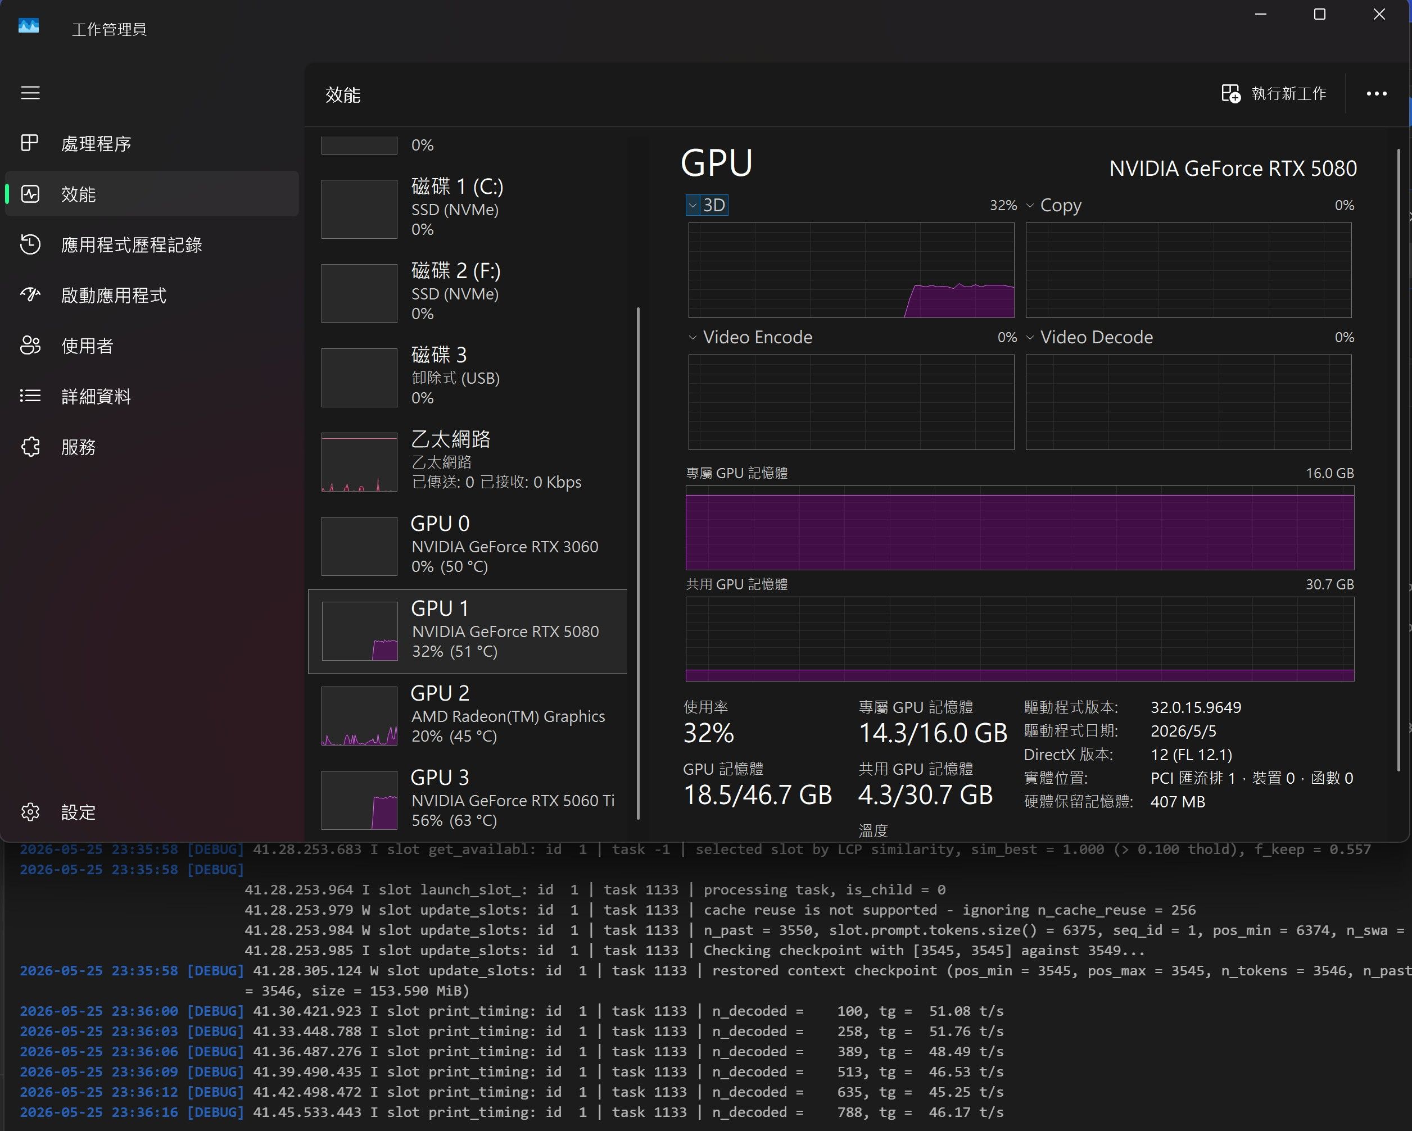Click GPU memory value 18.5/46.7 GB
Image resolution: width=1412 pixels, height=1131 pixels.
[758, 794]
